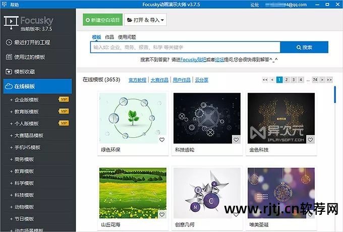Open the 打开 & 导入 dropdown

point(145,20)
